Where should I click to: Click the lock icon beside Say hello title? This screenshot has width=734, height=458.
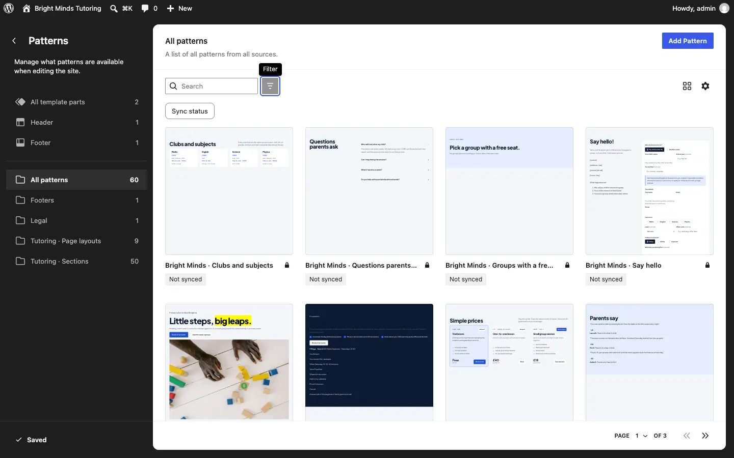click(x=707, y=265)
